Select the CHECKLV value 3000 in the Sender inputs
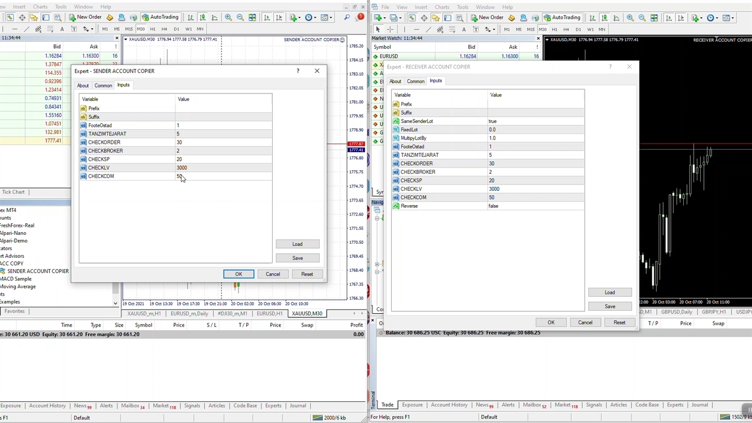Viewport: 752px width, 423px height. [182, 167]
